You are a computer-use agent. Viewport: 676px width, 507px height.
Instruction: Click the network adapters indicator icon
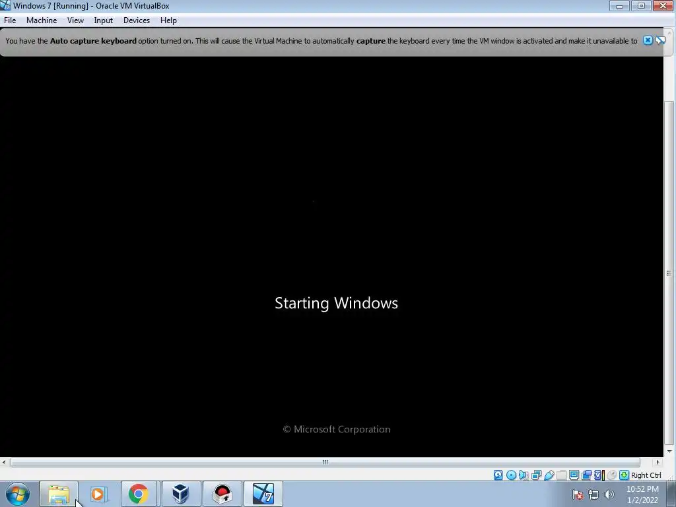click(536, 475)
